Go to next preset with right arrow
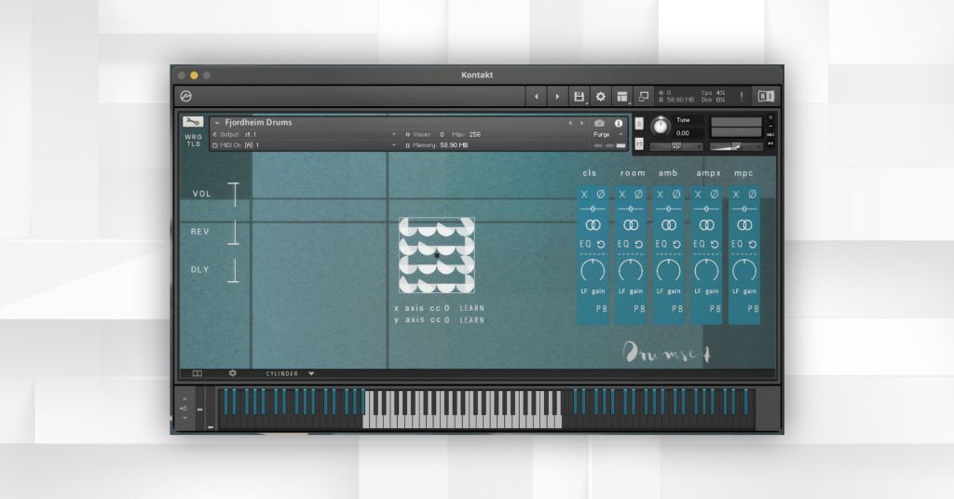Viewport: 954px width, 499px height. click(x=557, y=96)
